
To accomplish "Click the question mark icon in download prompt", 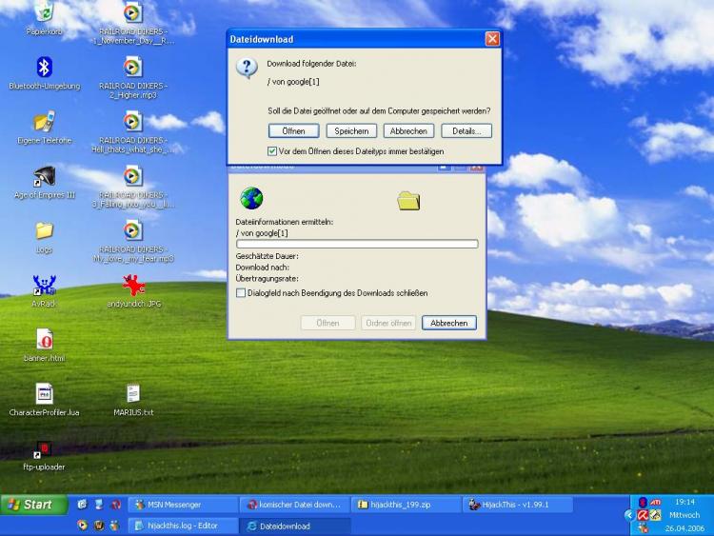I will 247,69.
